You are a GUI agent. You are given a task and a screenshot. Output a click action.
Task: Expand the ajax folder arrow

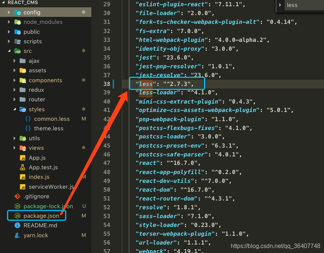pos(14,61)
